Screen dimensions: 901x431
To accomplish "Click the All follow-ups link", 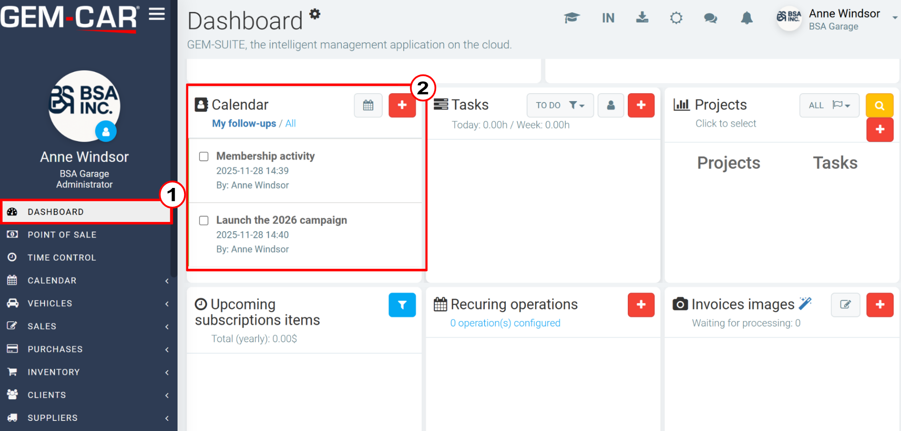I will click(x=291, y=124).
